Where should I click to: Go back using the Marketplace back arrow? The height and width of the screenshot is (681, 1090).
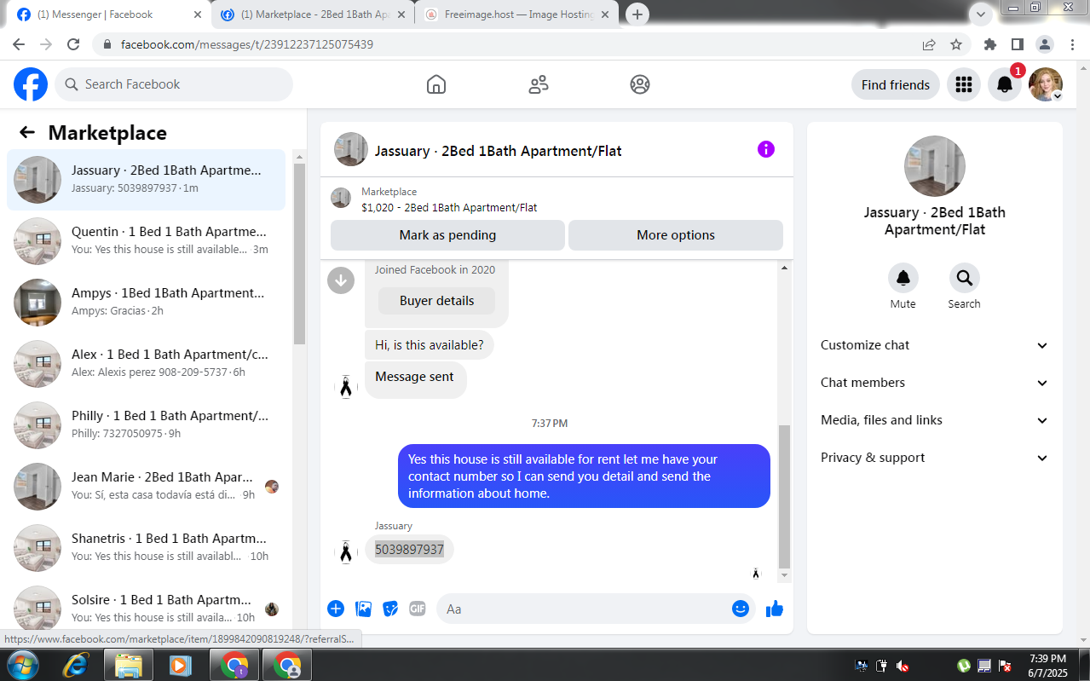pyautogui.click(x=27, y=132)
